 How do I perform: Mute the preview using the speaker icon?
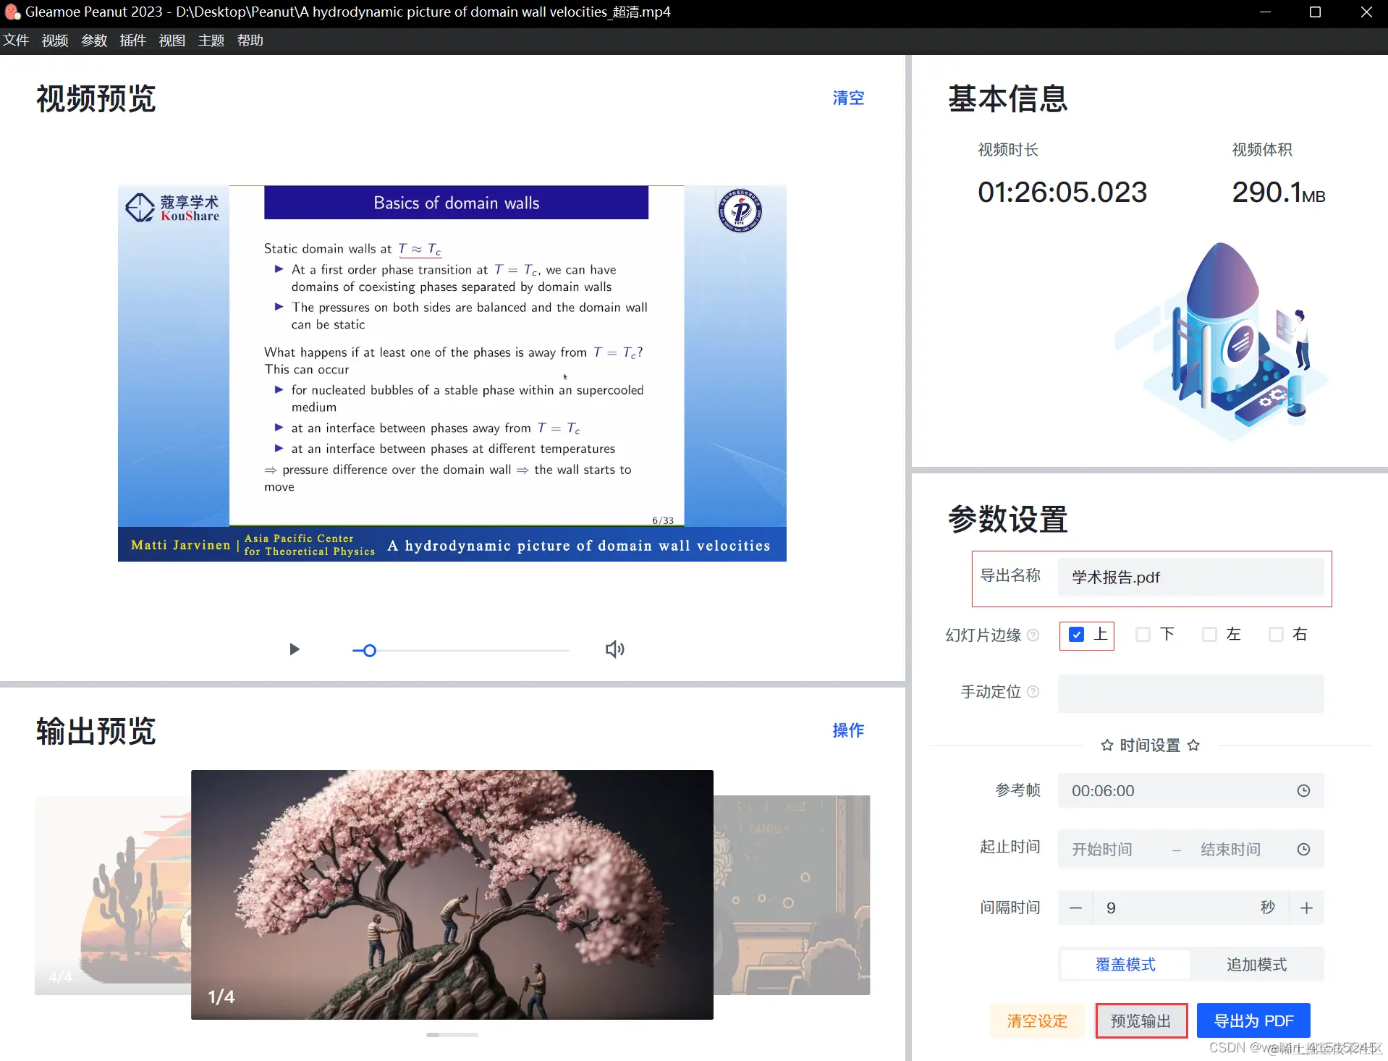pos(614,649)
